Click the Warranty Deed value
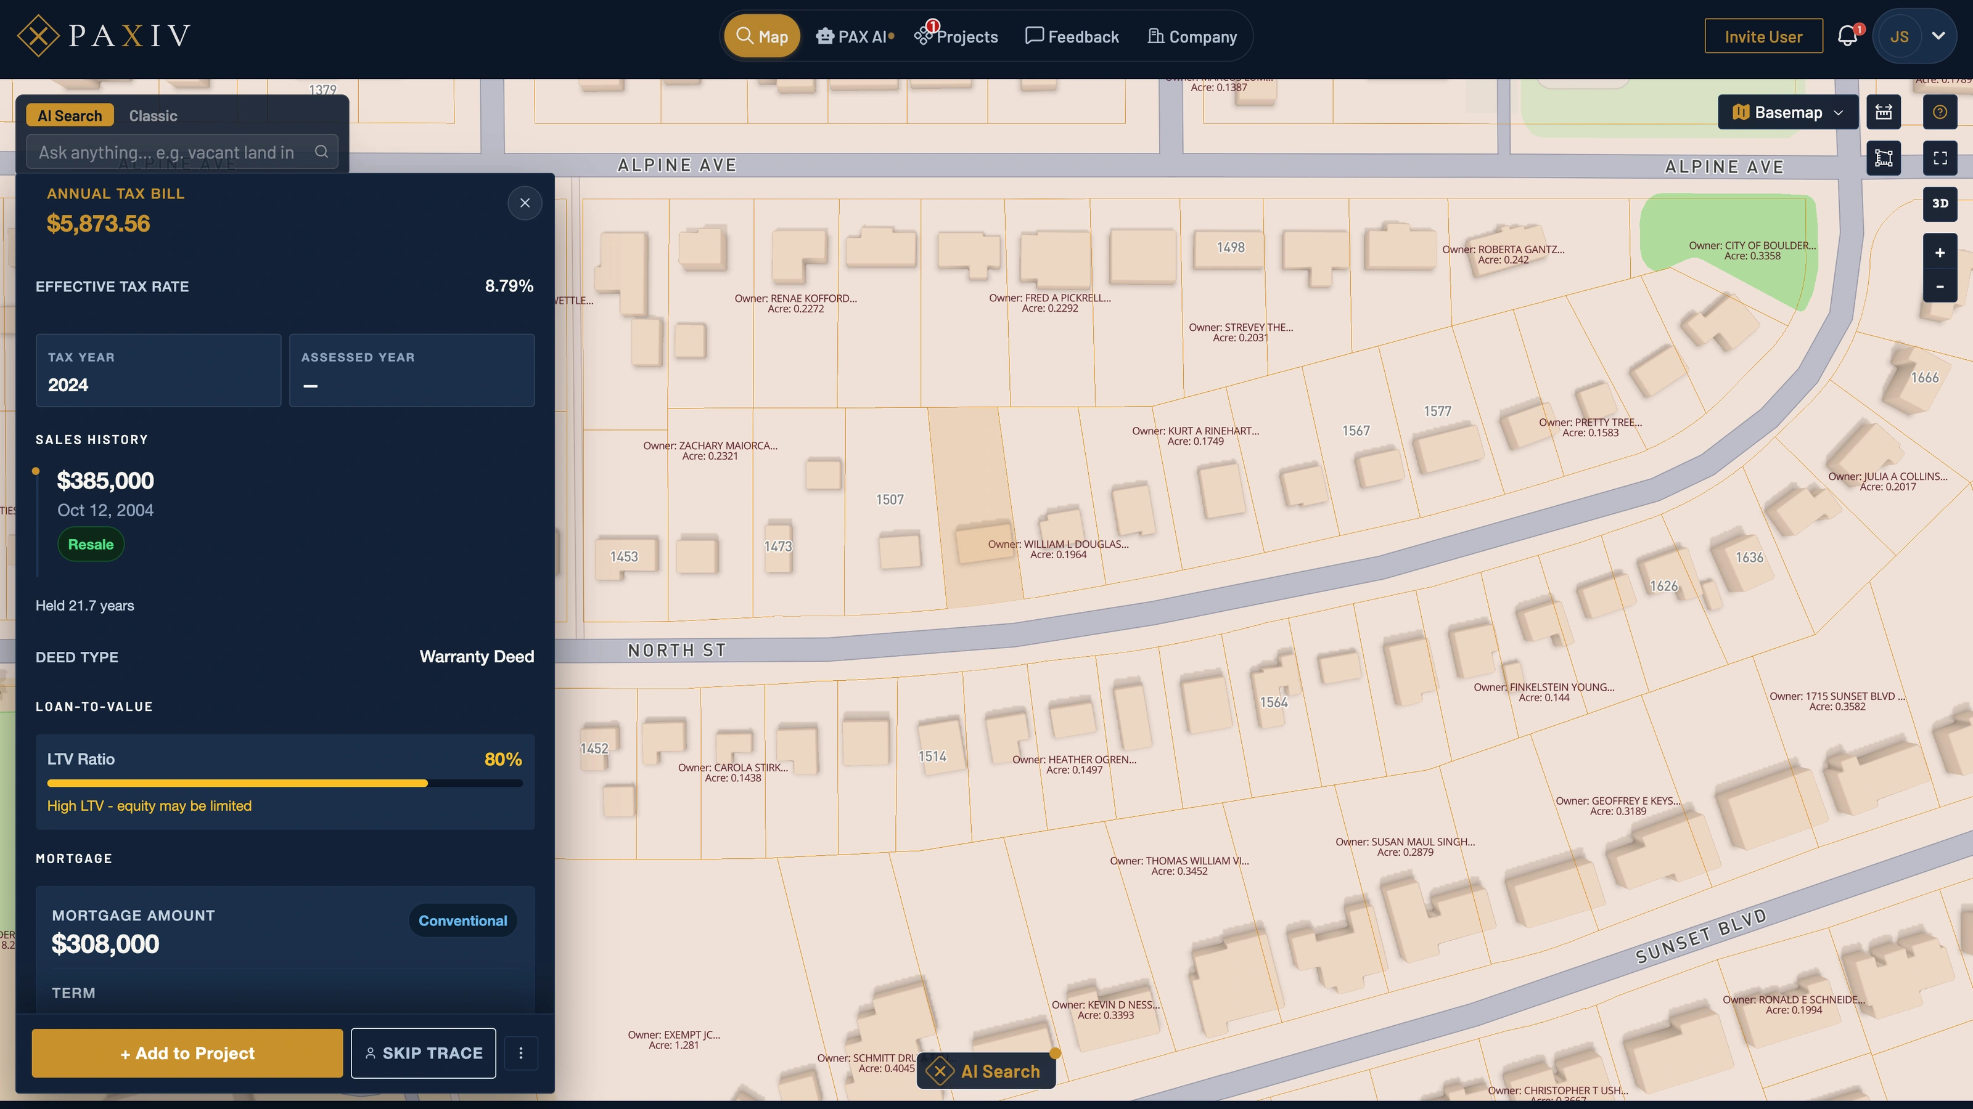The height and width of the screenshot is (1109, 1973). coord(477,657)
